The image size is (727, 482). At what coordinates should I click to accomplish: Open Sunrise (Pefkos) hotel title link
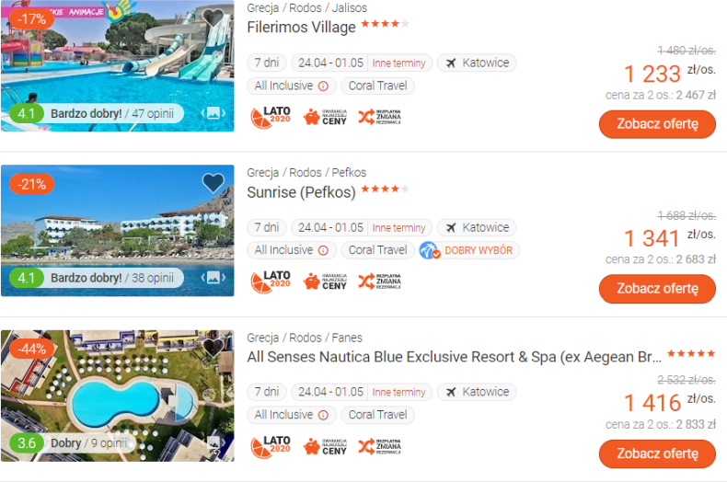301,192
